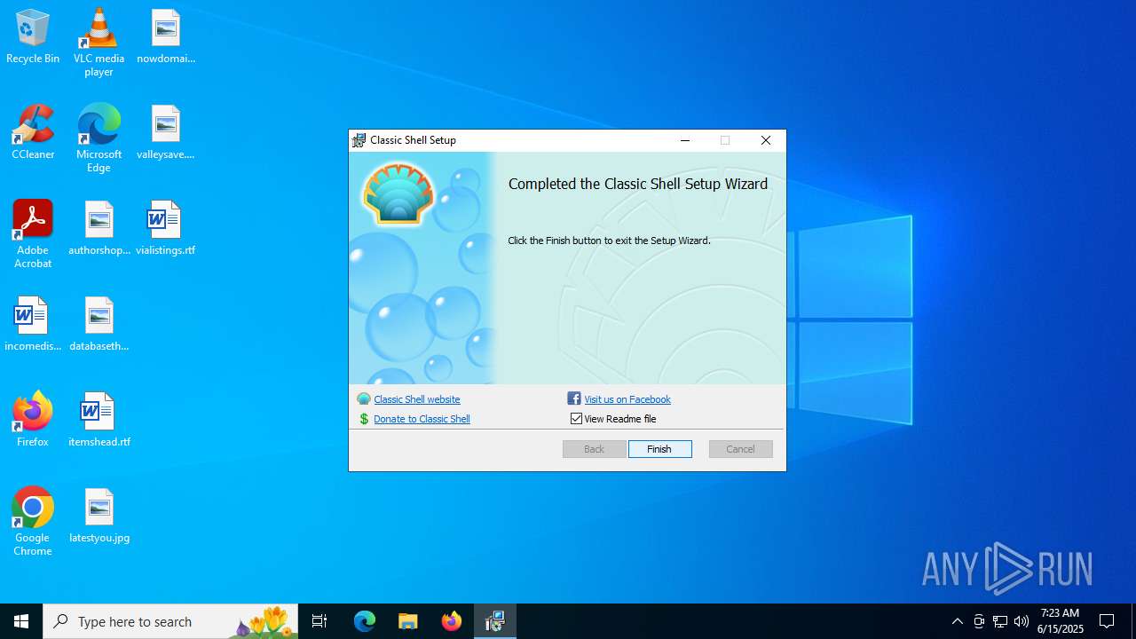Image resolution: width=1136 pixels, height=639 pixels.
Task: Open CCleaner desktop shortcut
Action: tap(33, 132)
